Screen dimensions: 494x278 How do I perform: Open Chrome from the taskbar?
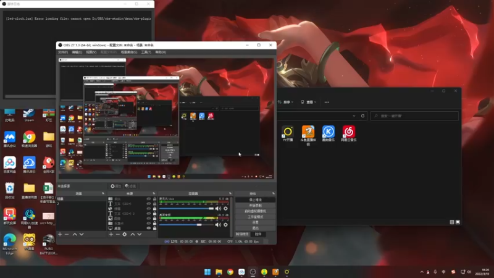(230, 272)
